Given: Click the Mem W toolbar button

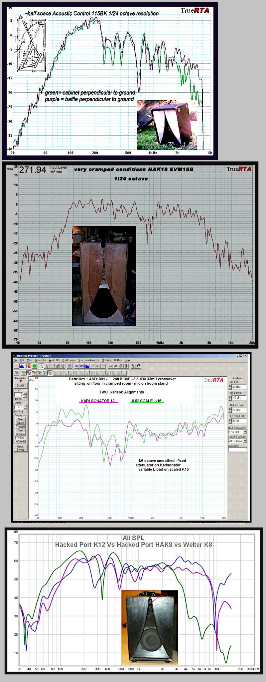Looking at the screenshot, I should tap(17, 373).
